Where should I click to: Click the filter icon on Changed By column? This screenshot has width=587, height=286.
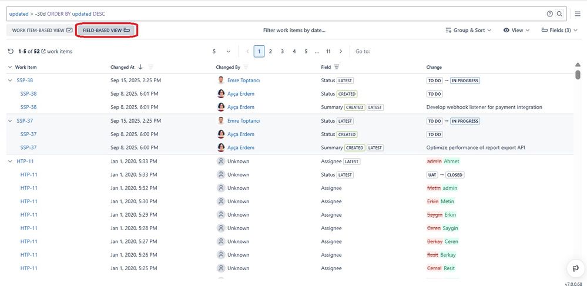coord(246,67)
